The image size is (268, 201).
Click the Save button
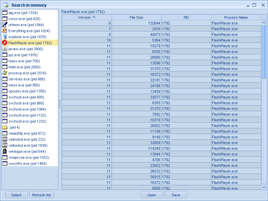[176, 195]
